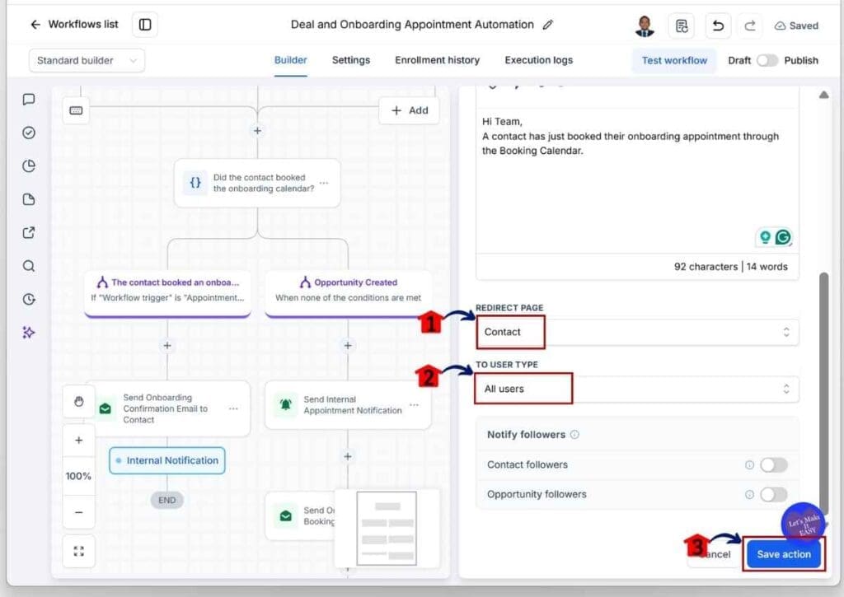Open the sticky note sidebar icon
Image resolution: width=844 pixels, height=597 pixels.
29,199
